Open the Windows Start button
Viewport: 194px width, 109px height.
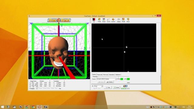pyautogui.click(x=2, y=107)
